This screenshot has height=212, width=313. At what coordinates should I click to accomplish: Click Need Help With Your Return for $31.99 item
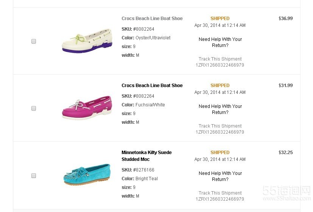coord(220,109)
